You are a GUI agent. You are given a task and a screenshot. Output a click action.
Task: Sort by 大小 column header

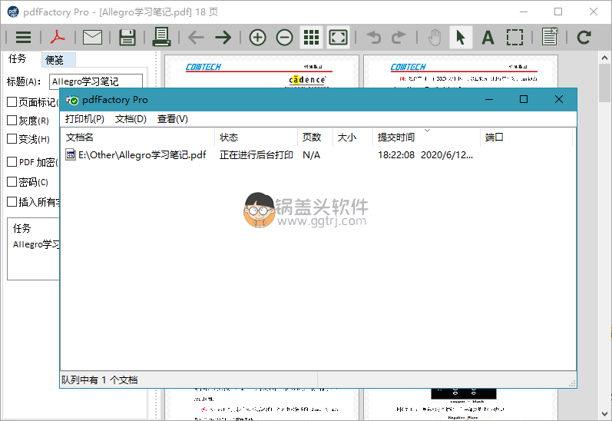click(352, 138)
